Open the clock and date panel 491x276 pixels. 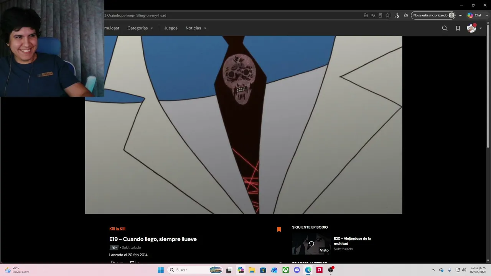click(478, 270)
